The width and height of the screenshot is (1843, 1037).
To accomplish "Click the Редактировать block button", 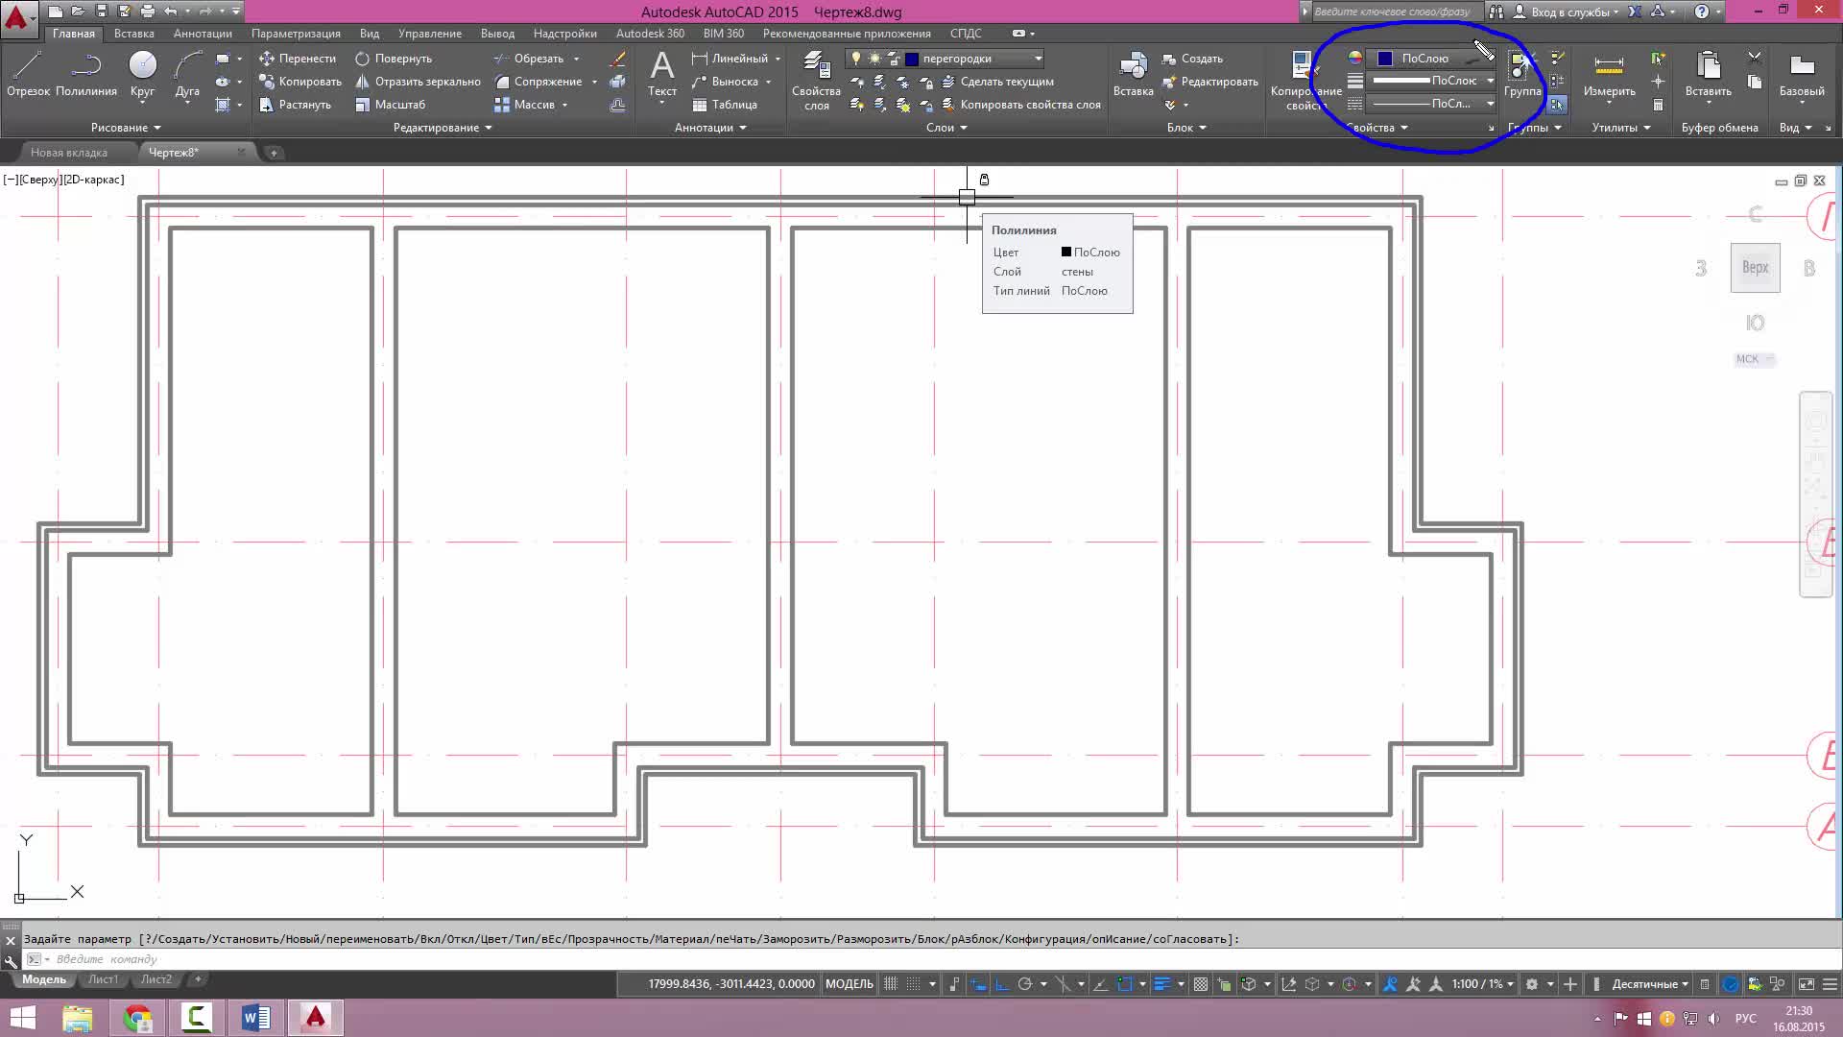I will [x=1209, y=82].
